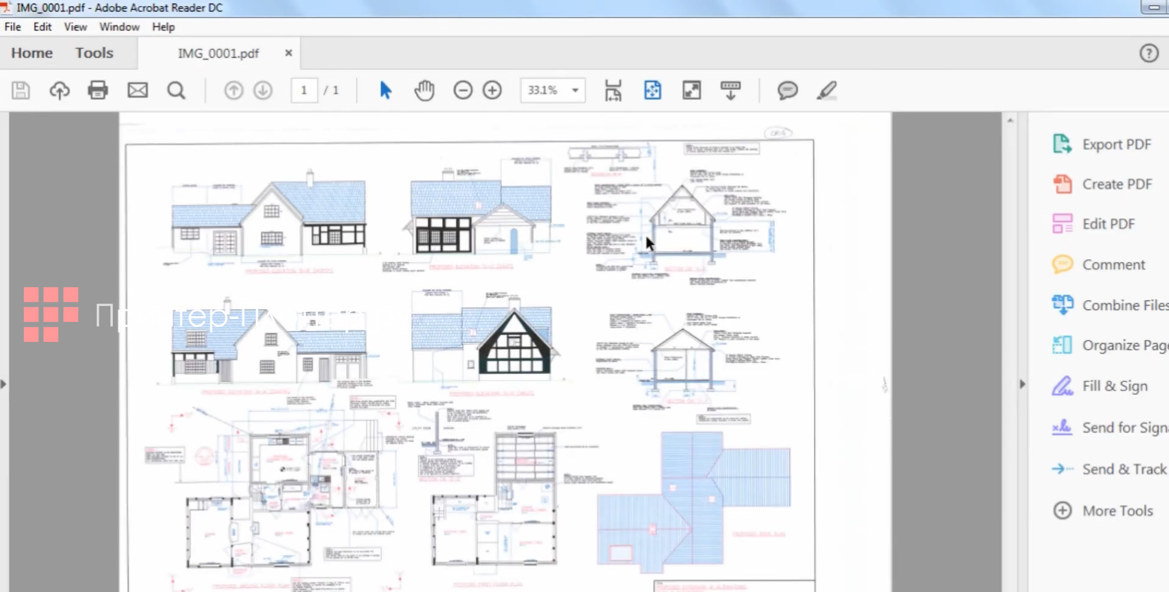Screen dimensions: 1169x592
Task: Select the Hand pan tool
Action: [x=424, y=91]
